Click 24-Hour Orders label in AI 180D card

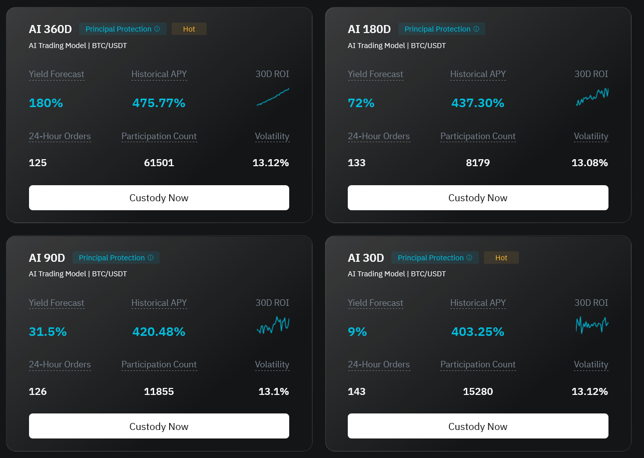[379, 136]
